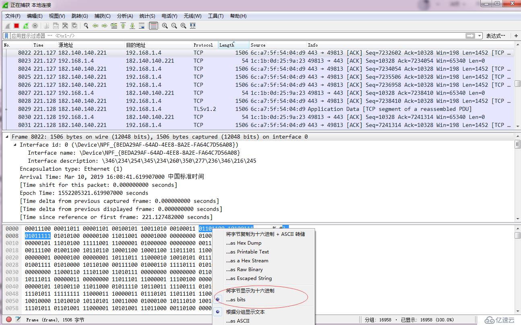The width and height of the screenshot is (521, 325).
Task: Stop the running packet capture
Action: click(16, 26)
